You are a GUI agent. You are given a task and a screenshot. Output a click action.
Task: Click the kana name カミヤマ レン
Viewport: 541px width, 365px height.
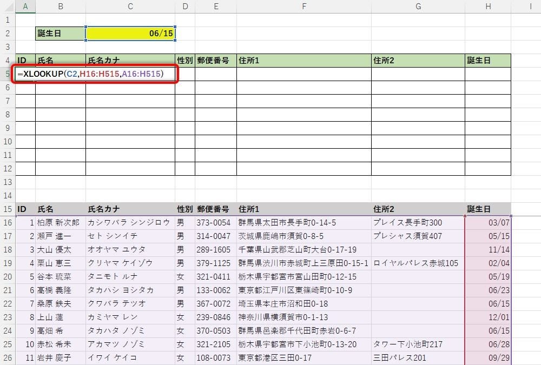point(130,317)
